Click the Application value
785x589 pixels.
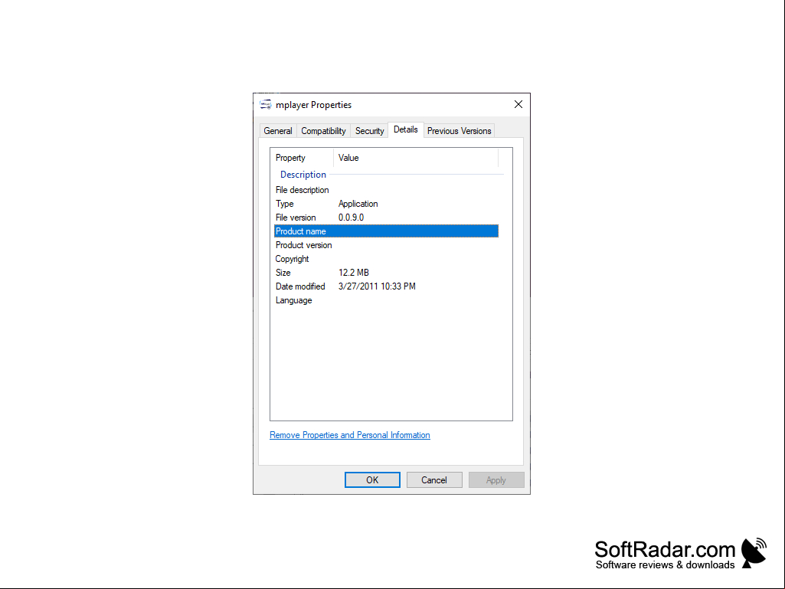pyautogui.click(x=358, y=204)
